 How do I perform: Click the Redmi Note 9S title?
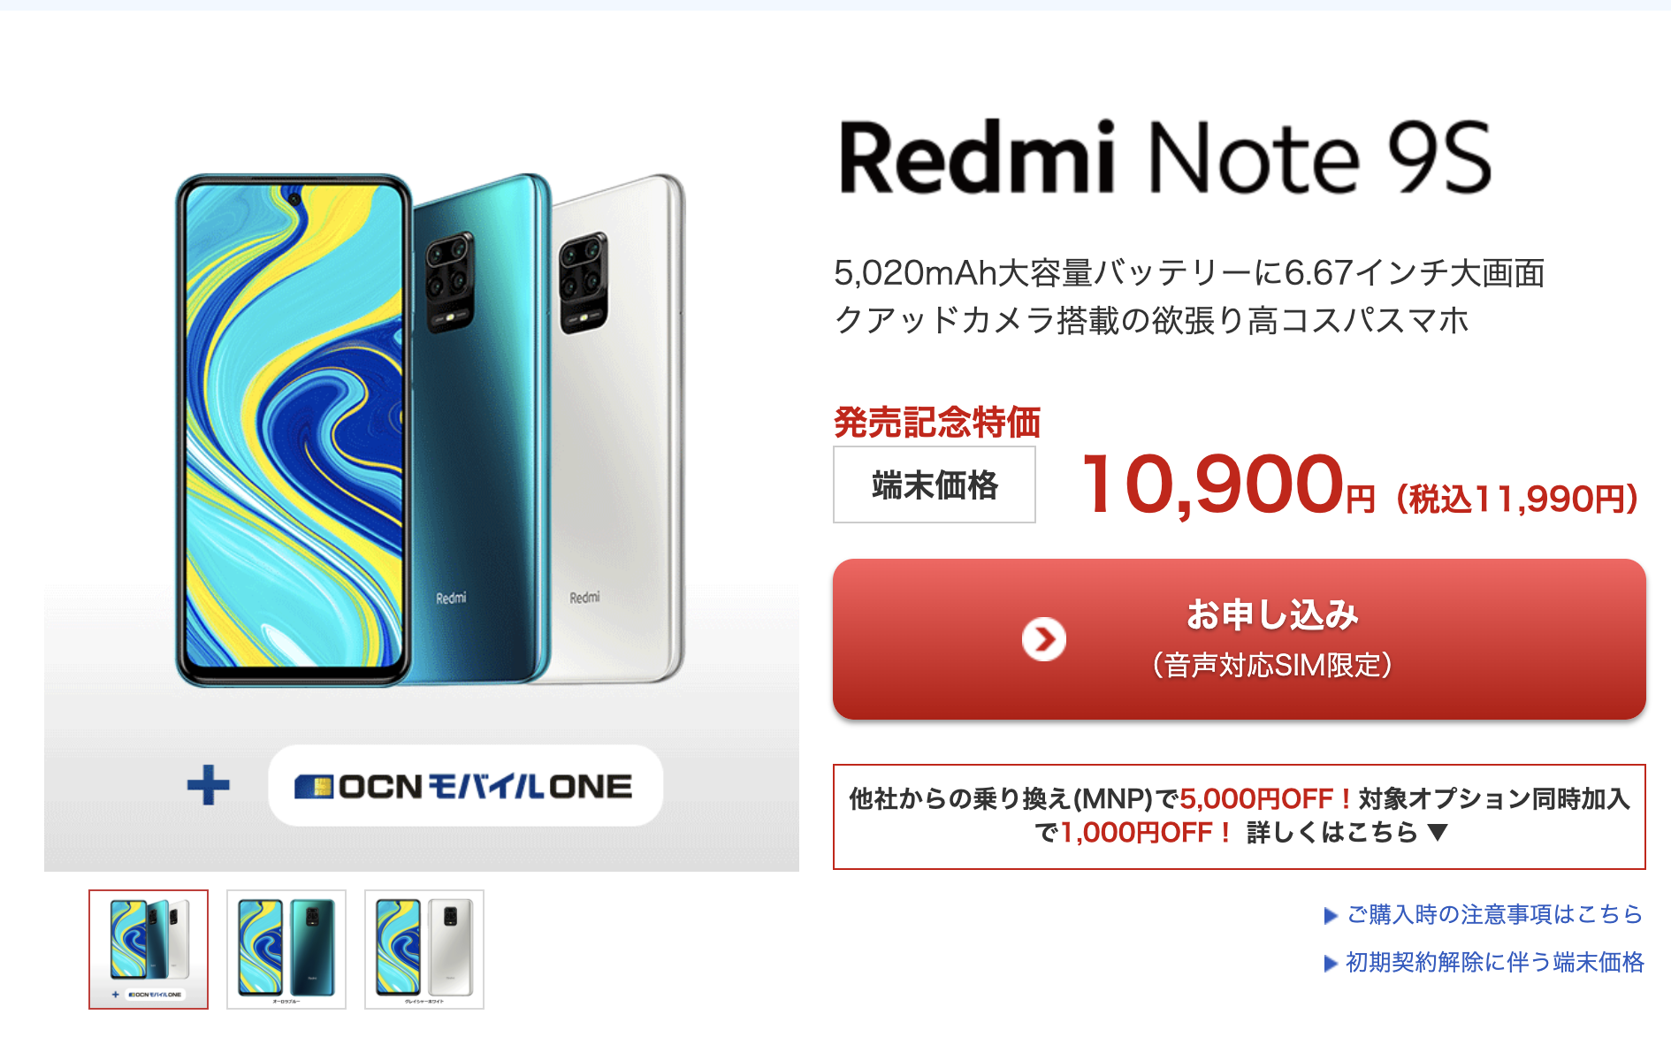[1165, 158]
